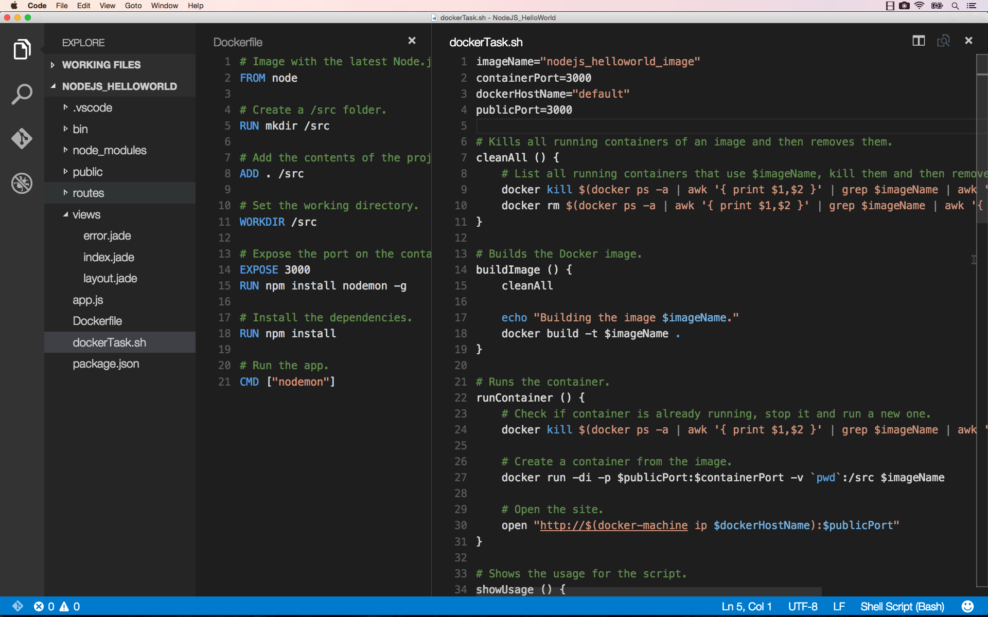Click Ln 5, Col 1 to go to line
The width and height of the screenshot is (988, 617).
point(746,607)
